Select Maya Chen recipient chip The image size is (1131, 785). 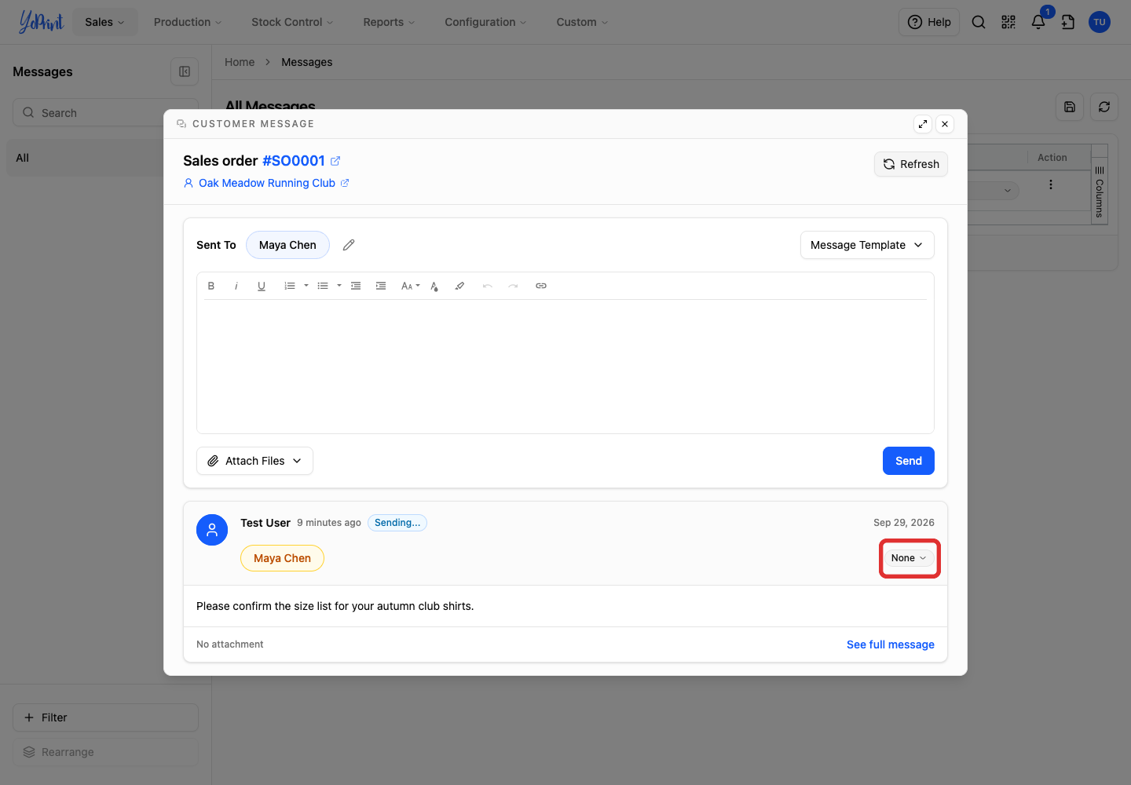pyautogui.click(x=287, y=245)
